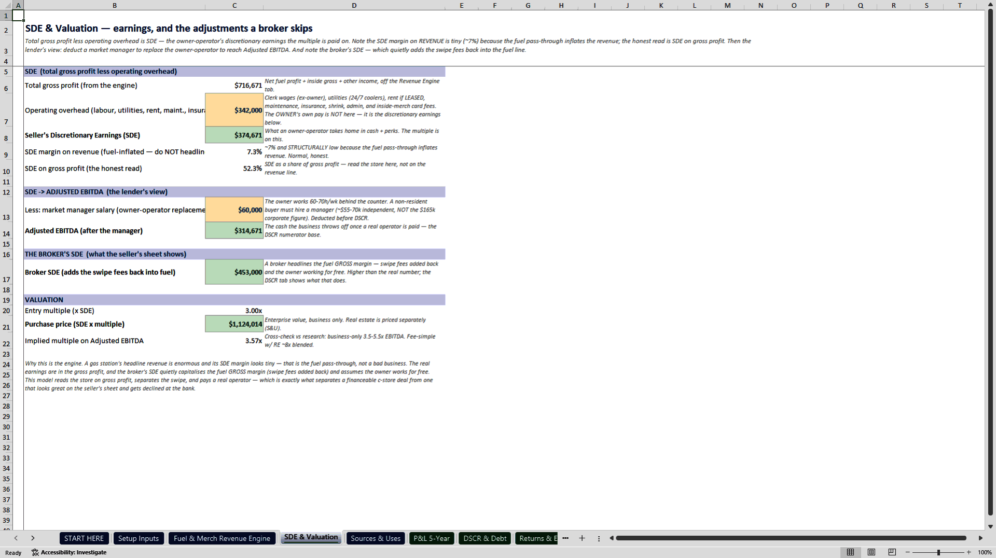Select Purchase price (SDE x multiple) label
The width and height of the screenshot is (996, 558).
click(x=75, y=324)
